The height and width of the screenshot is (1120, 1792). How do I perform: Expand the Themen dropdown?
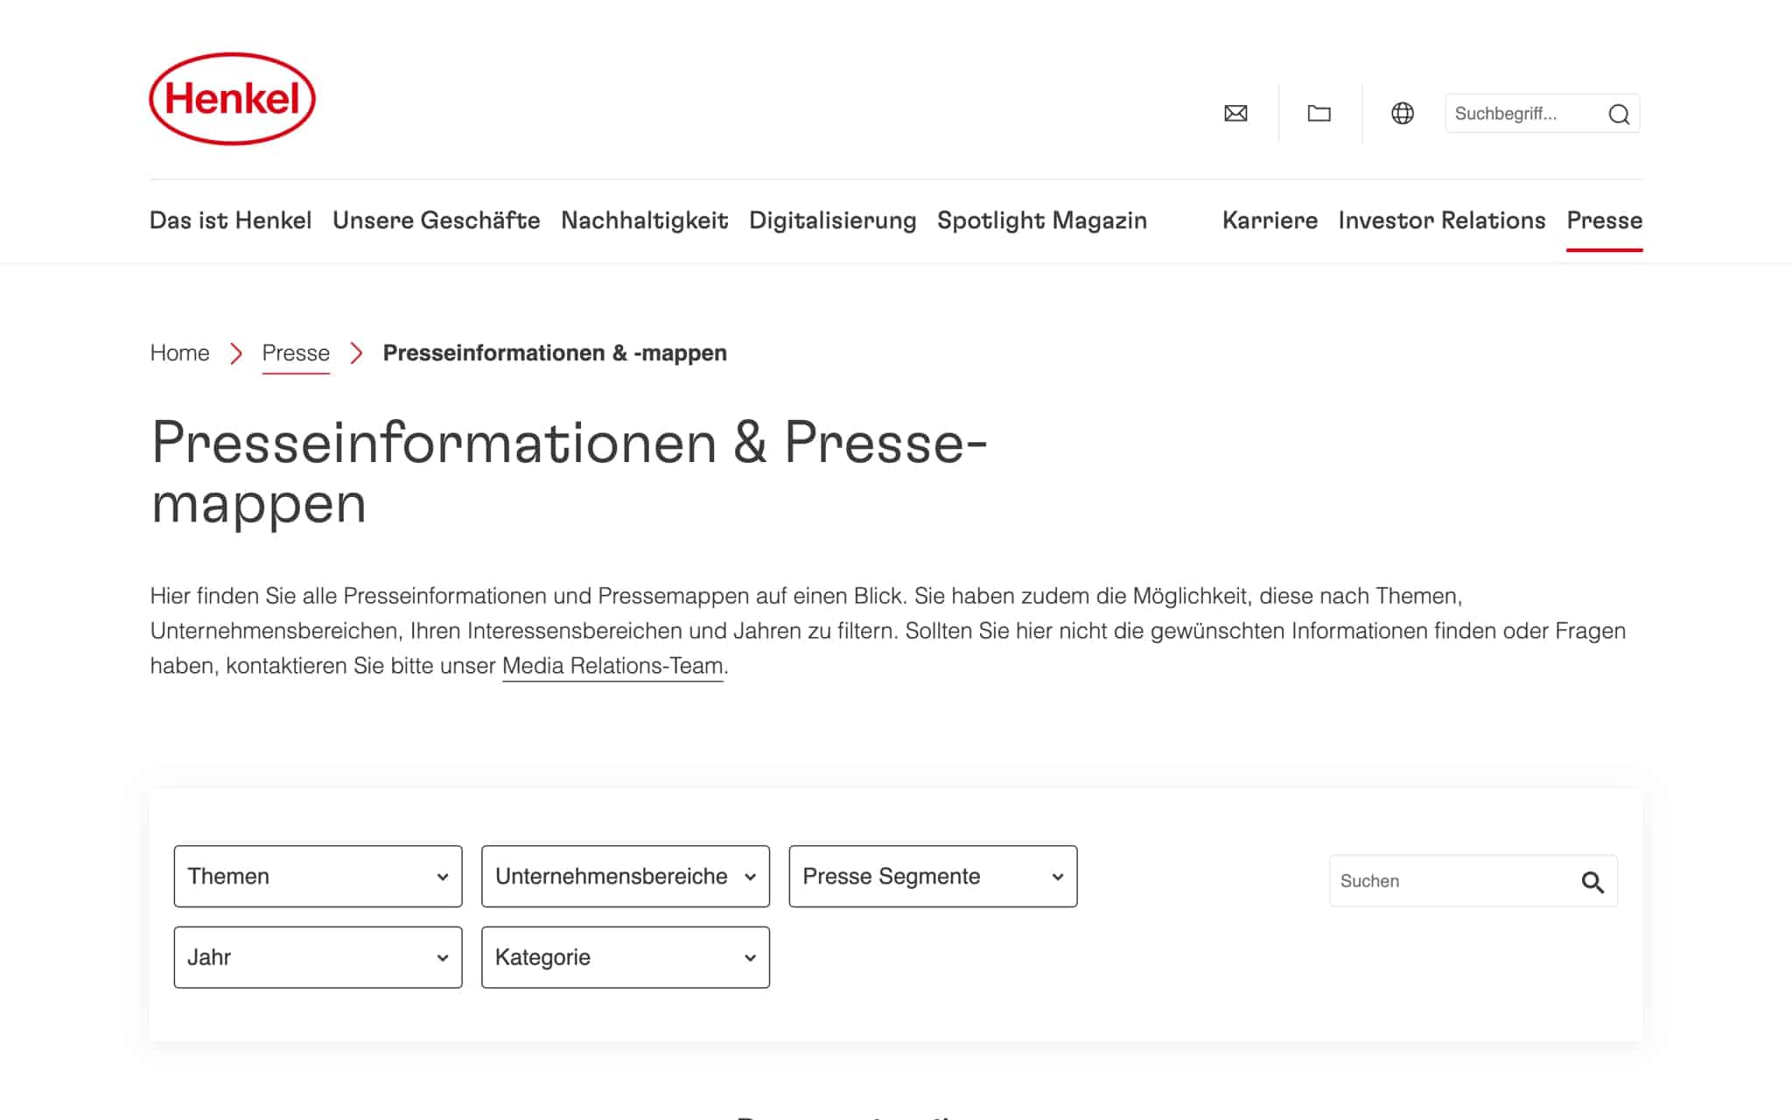(318, 876)
